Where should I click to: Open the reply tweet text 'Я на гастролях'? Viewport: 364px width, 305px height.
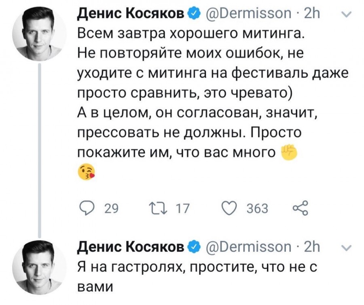tap(197, 277)
